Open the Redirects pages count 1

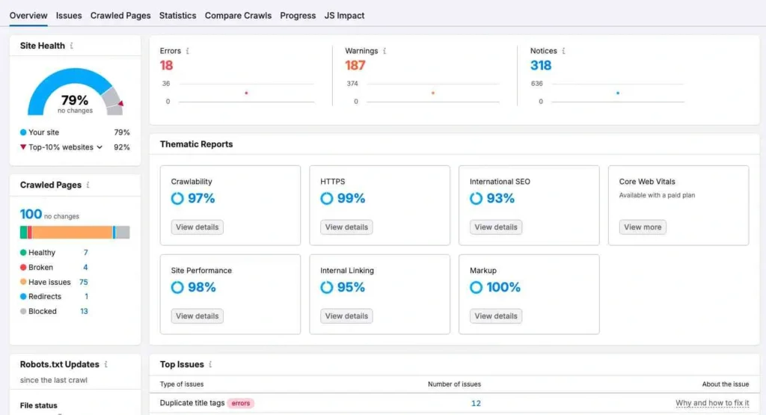(87, 296)
